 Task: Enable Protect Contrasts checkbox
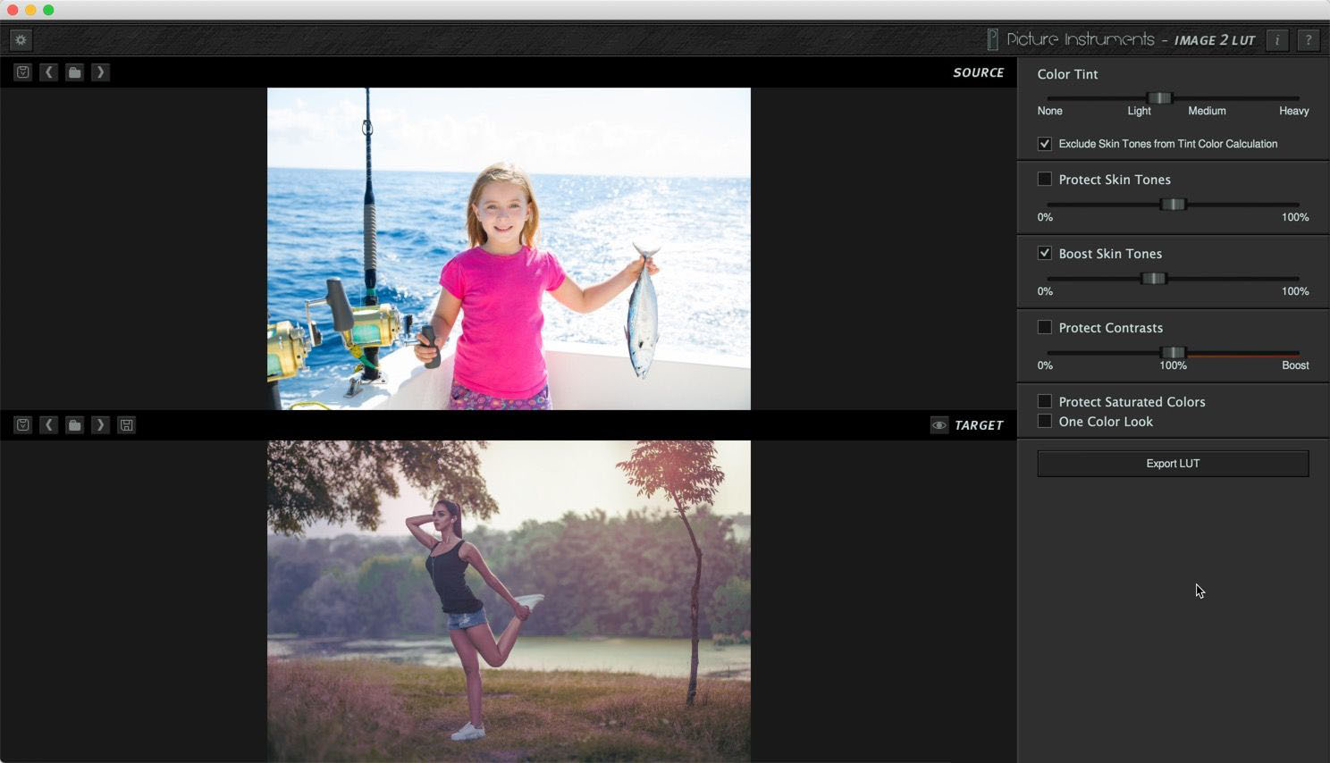coord(1044,328)
